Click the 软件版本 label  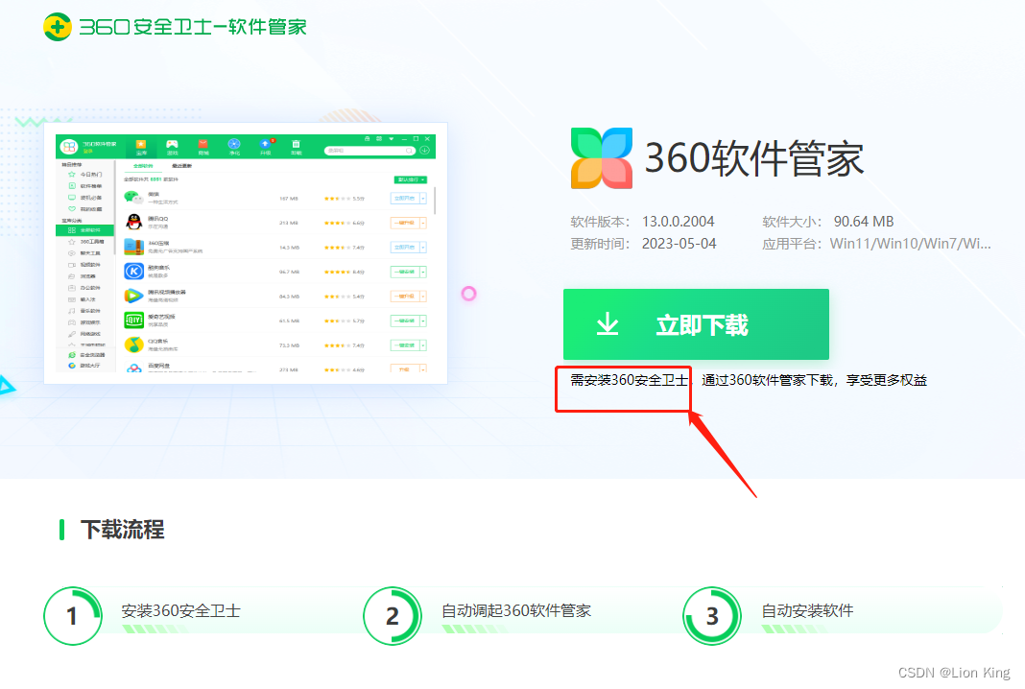(x=600, y=222)
